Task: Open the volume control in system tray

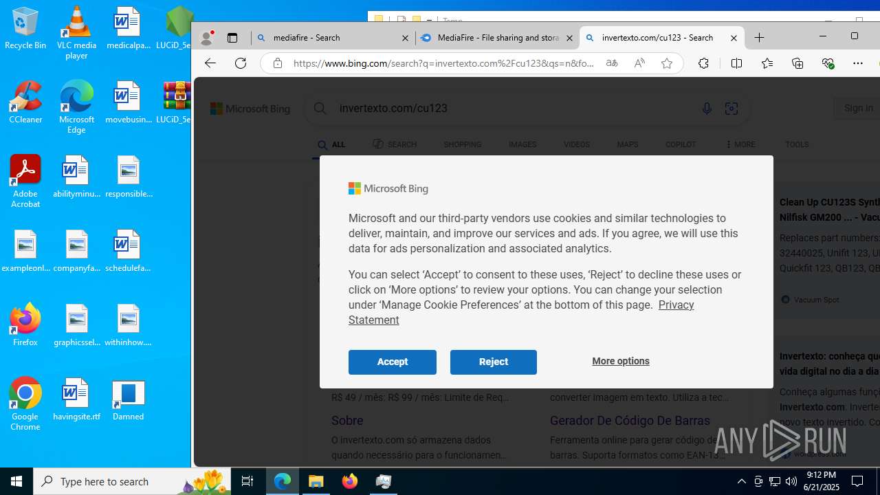Action: pos(791,481)
